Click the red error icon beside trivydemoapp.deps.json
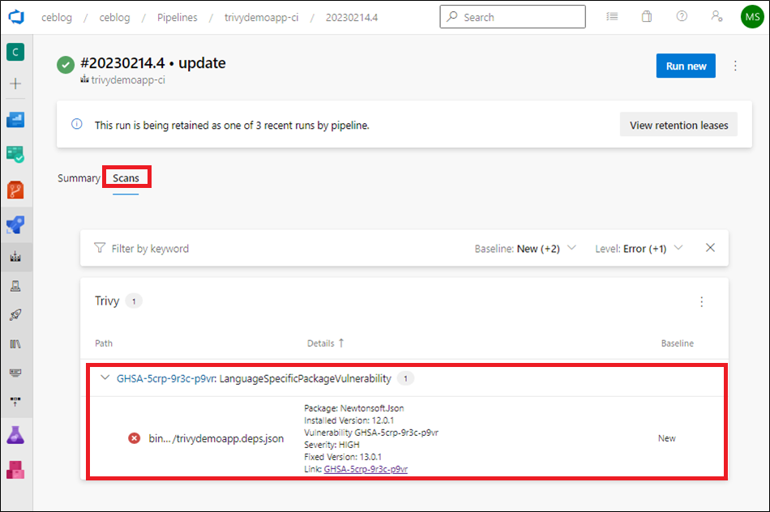This screenshot has height=512, width=770. click(x=134, y=438)
